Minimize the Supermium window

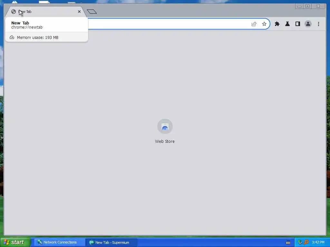click(x=299, y=6)
